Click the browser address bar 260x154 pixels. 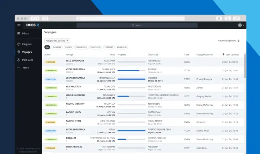coord(130,18)
